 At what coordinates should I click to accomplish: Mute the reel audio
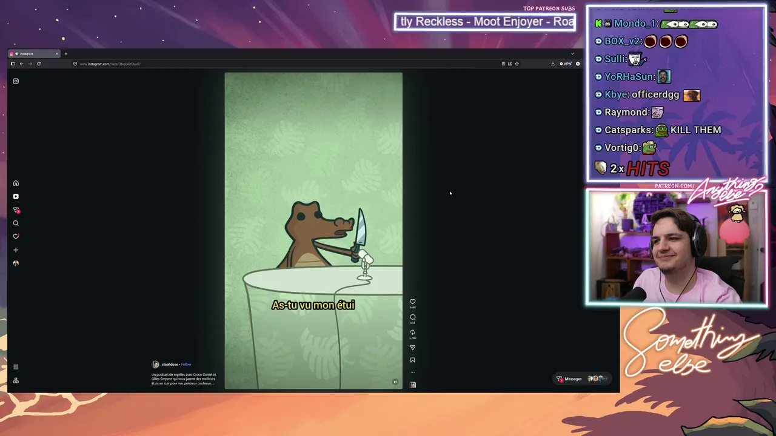[x=395, y=382]
